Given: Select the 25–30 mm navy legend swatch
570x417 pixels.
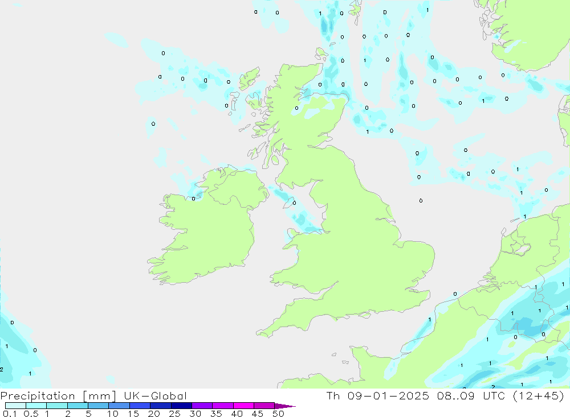Looking at the screenshot, I should [181, 406].
